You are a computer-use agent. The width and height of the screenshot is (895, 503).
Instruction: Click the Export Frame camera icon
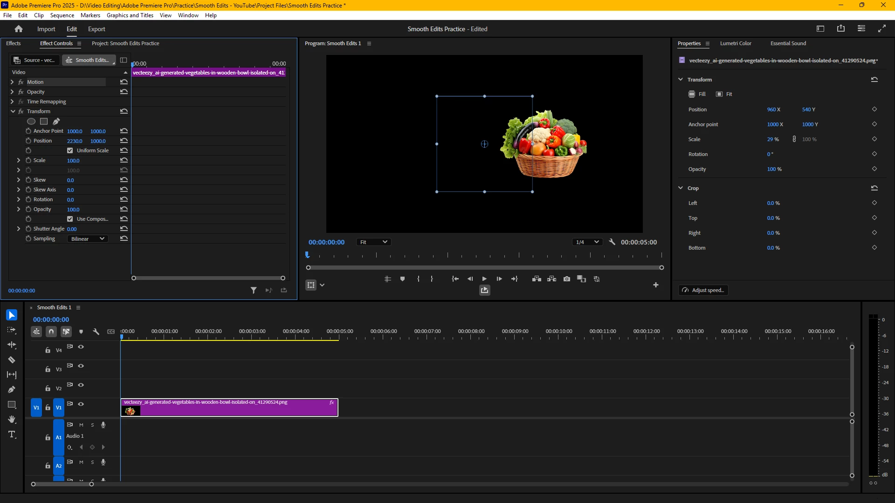click(x=567, y=279)
